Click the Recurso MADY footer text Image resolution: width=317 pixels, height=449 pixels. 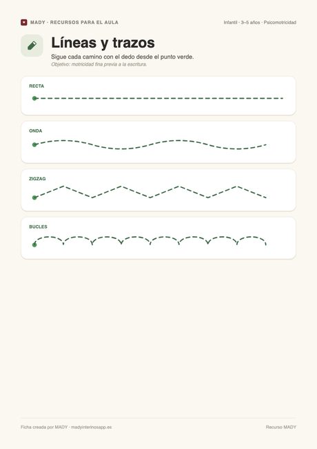(281, 427)
